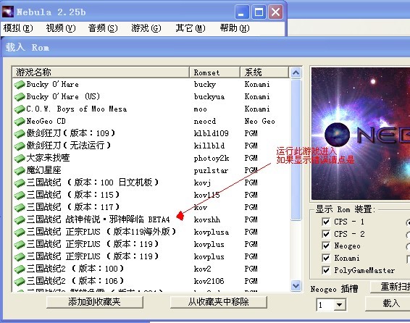The image size is (410, 323).
Task: Click the green icon next to 大家来找喳
Action: tap(20, 159)
